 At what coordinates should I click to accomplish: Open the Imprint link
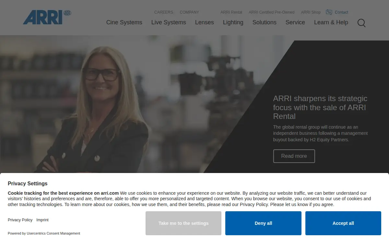click(x=42, y=220)
